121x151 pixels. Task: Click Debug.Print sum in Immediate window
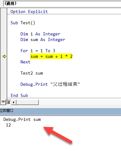pos(22,120)
